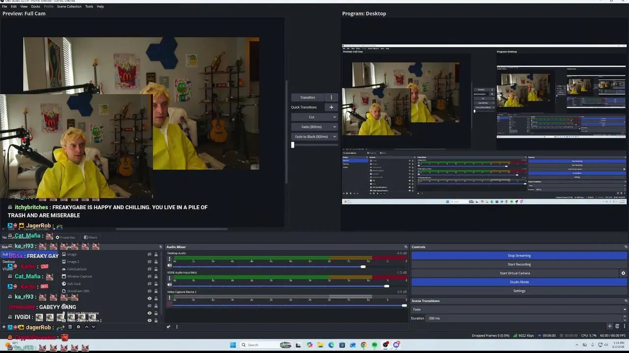Screen dimensions: 629x353
Task: Remove selected source with trash icon
Action: 70,327
